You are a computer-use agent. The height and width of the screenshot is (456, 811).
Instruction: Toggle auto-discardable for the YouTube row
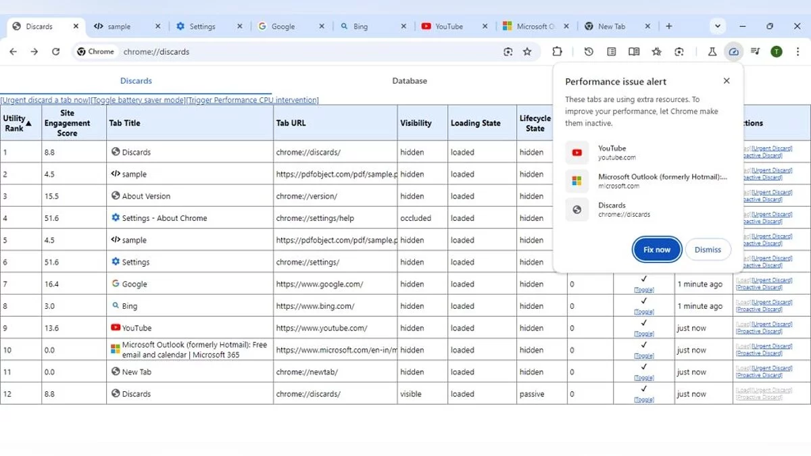point(643,334)
